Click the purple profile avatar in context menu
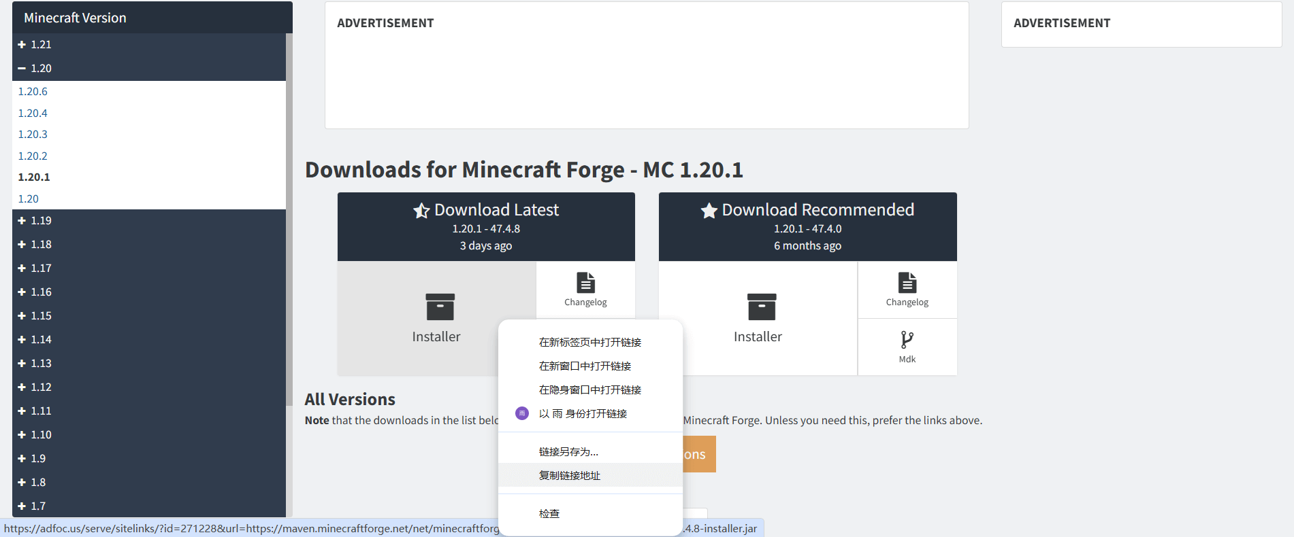The height and width of the screenshot is (537, 1294). (522, 413)
